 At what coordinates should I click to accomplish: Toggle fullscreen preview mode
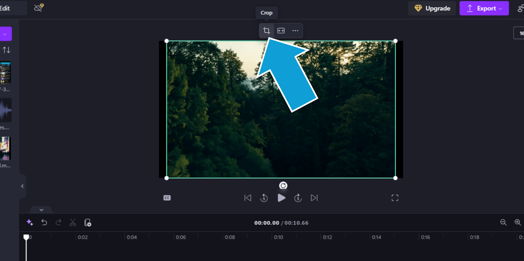pos(395,198)
